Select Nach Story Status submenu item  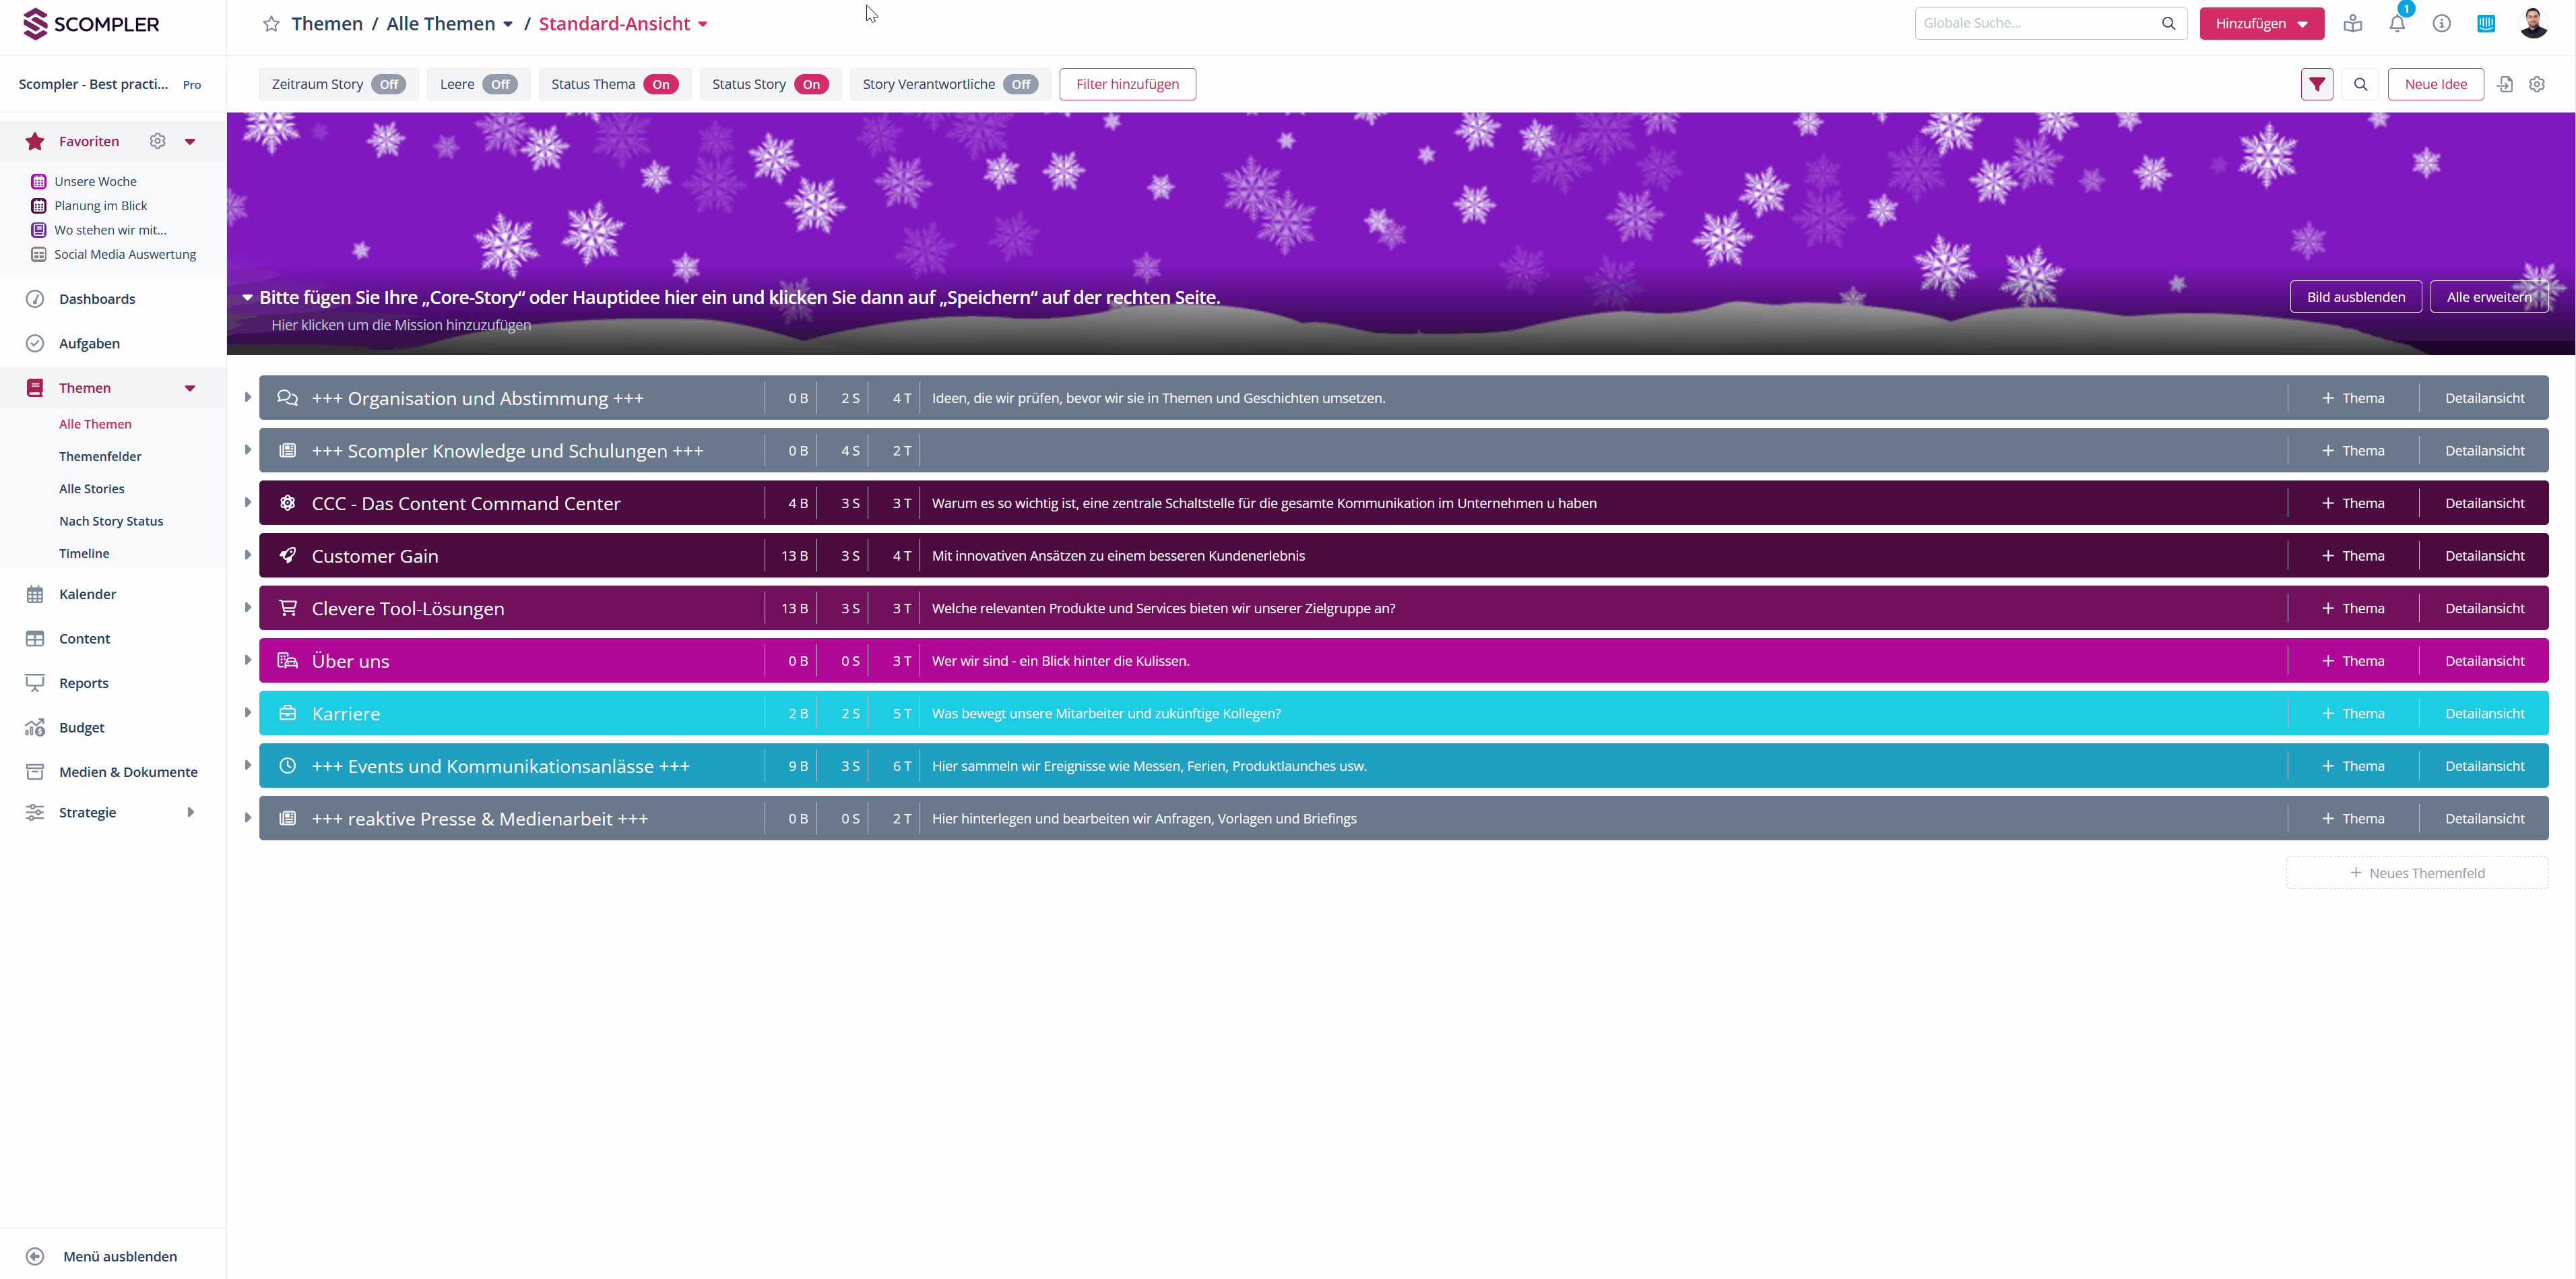pyautogui.click(x=110, y=521)
